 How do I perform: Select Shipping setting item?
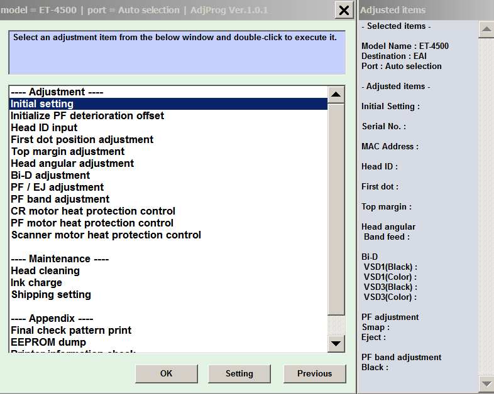[168, 295]
